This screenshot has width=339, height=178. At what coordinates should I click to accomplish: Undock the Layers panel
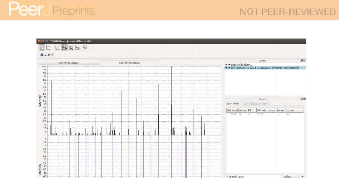[302, 61]
